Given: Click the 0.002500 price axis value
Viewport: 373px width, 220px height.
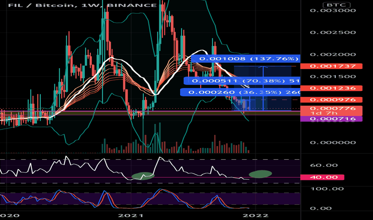Looking at the screenshot, I should pos(333,32).
